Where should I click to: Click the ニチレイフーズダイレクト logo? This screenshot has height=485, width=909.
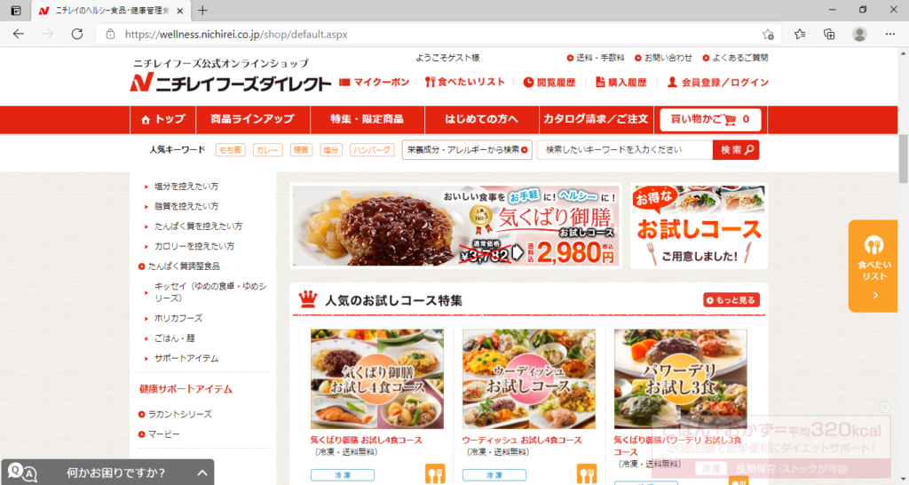pyautogui.click(x=230, y=83)
